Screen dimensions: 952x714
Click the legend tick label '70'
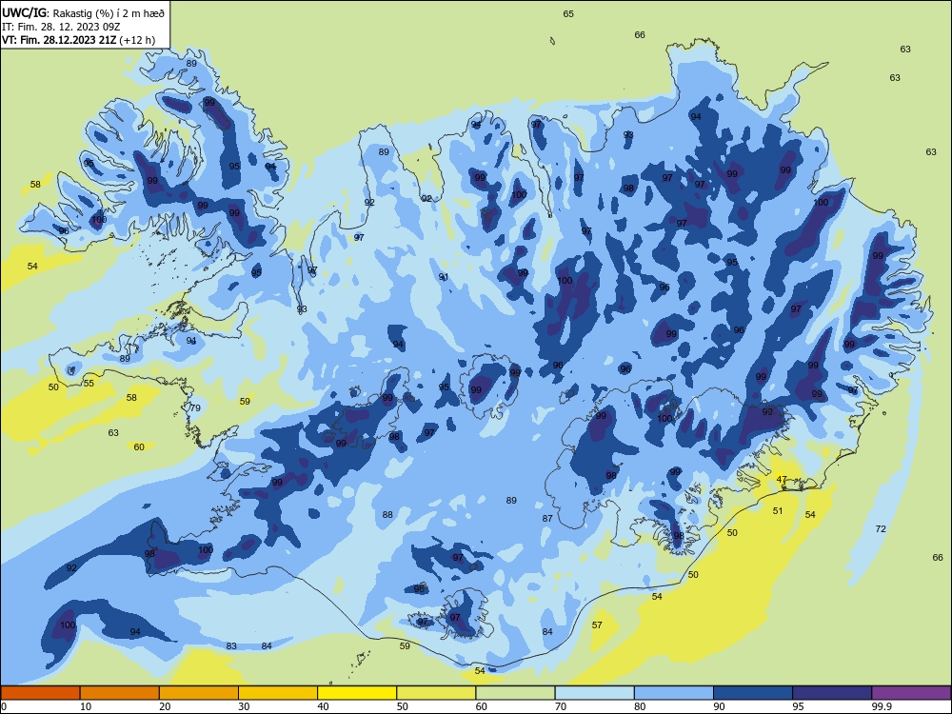(x=561, y=706)
